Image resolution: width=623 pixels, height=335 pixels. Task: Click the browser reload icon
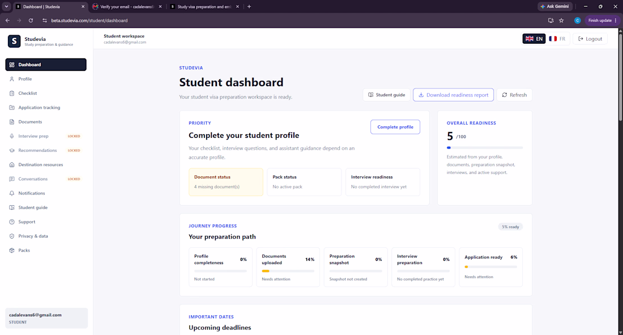click(x=31, y=20)
